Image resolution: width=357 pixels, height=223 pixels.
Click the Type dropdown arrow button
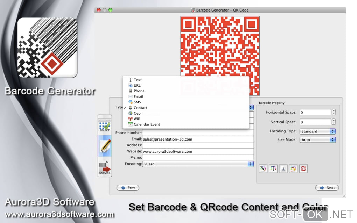click(251, 107)
